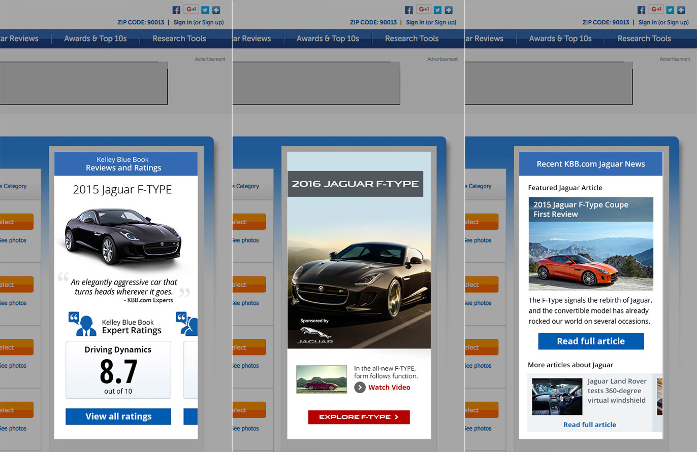
Task: Open Research Tools in Reviews and Ratings screen
Action: (x=179, y=39)
